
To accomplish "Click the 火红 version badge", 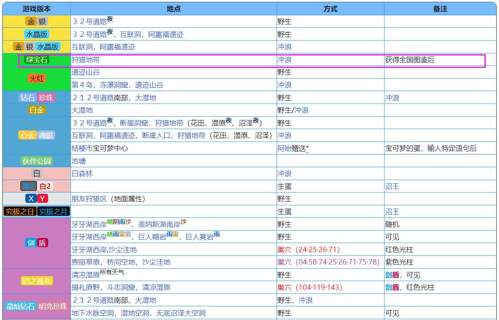I will point(37,78).
